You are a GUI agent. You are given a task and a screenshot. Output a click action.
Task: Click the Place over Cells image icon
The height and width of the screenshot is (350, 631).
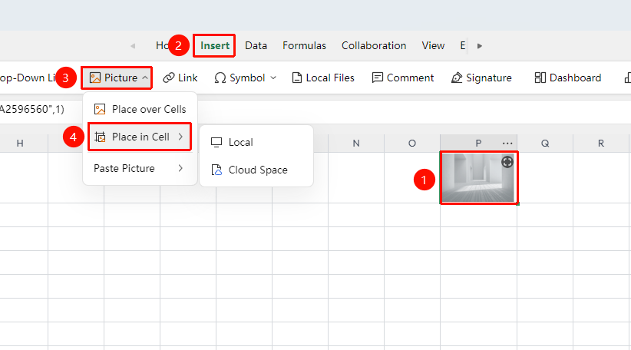click(x=100, y=109)
